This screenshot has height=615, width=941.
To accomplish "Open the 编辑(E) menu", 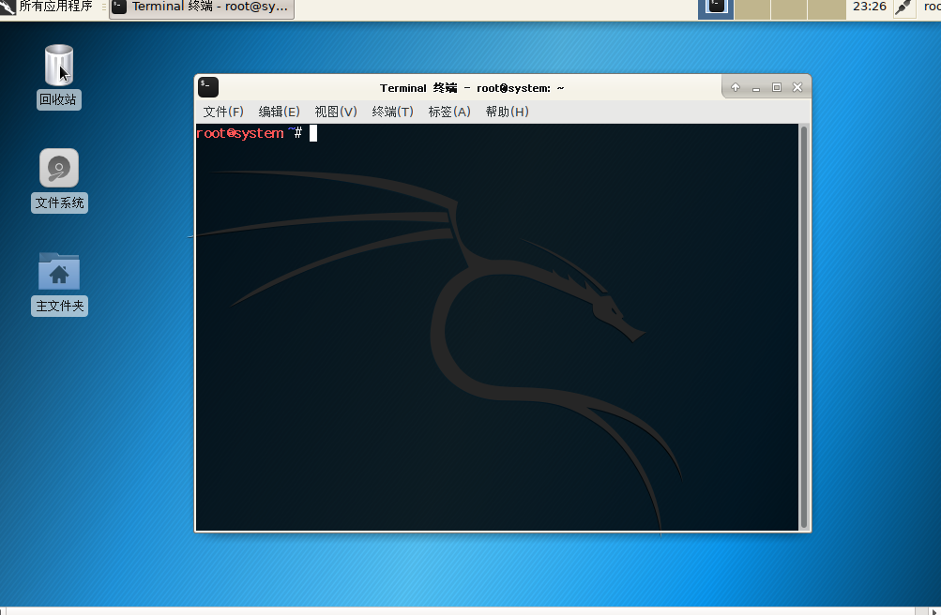I will (x=279, y=112).
